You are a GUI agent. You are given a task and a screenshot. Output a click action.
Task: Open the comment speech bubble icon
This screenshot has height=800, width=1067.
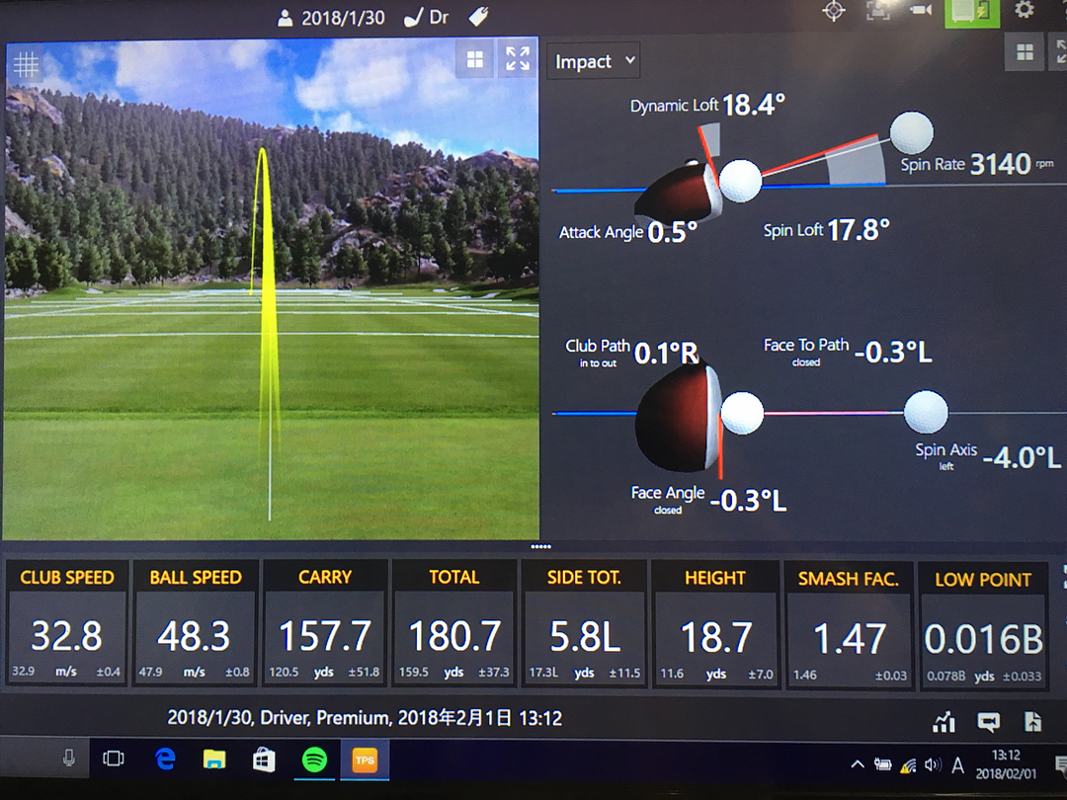click(x=988, y=722)
